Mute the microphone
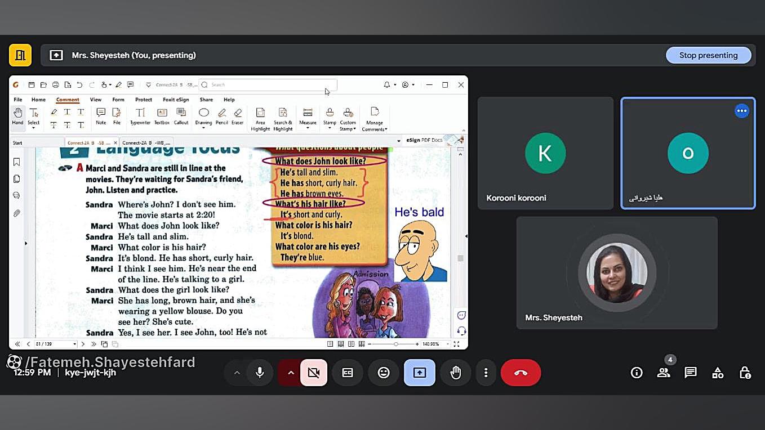Screen dimensions: 765x430 click(260, 373)
